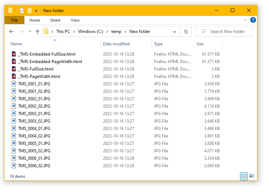Viewport: 269px width, 192px height.
Task: Expand the chevron after Windows (C:)
Action: [107, 32]
